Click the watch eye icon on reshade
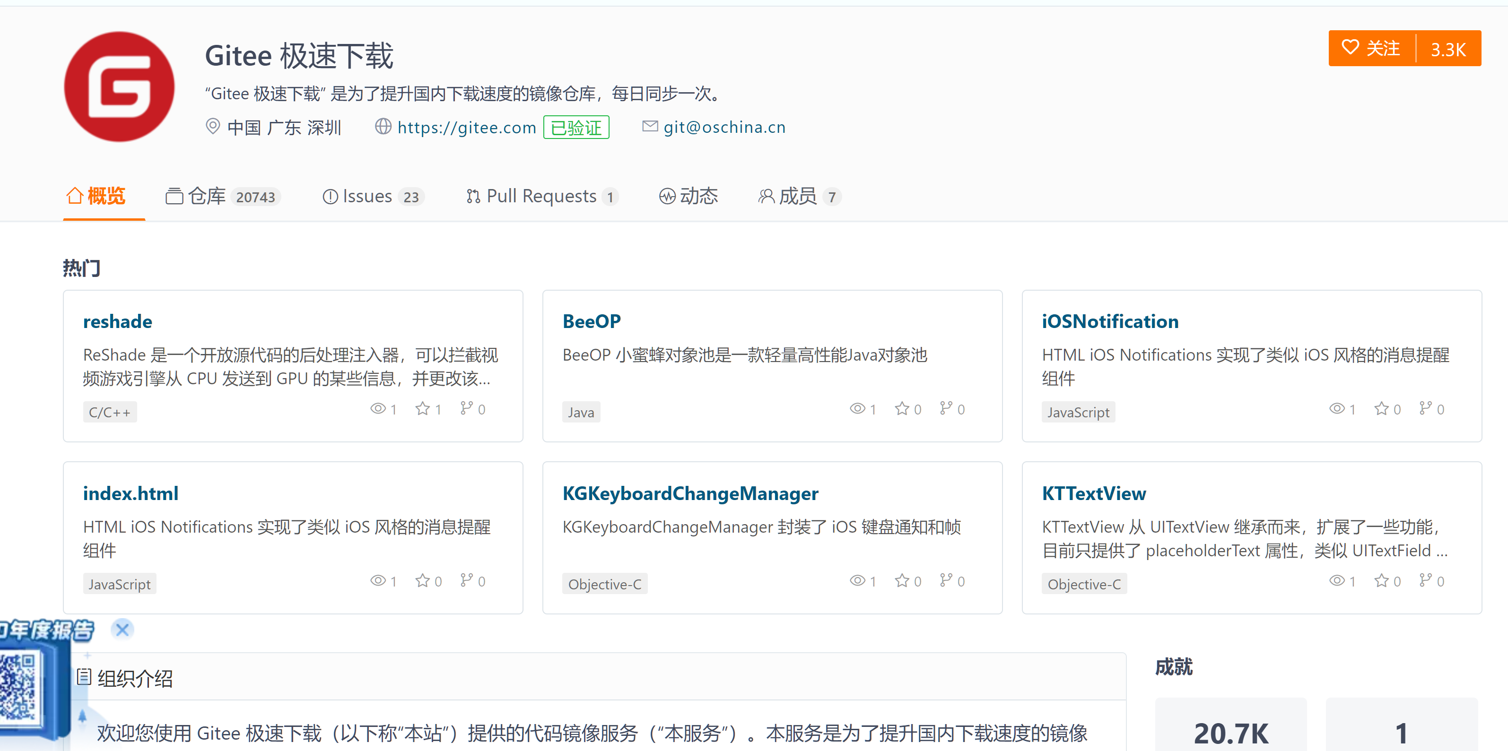Screen dimensions: 1508x751 tap(378, 408)
